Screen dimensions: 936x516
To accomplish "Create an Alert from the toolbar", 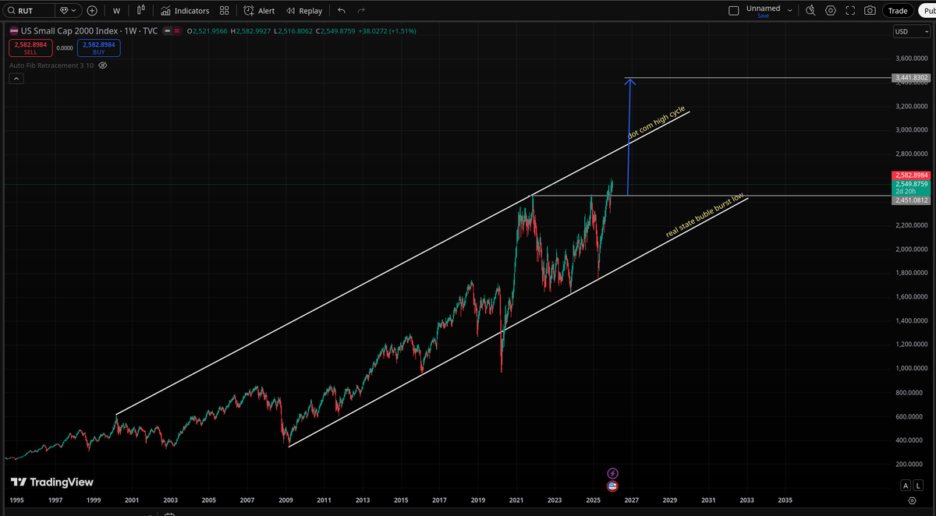I will (259, 11).
